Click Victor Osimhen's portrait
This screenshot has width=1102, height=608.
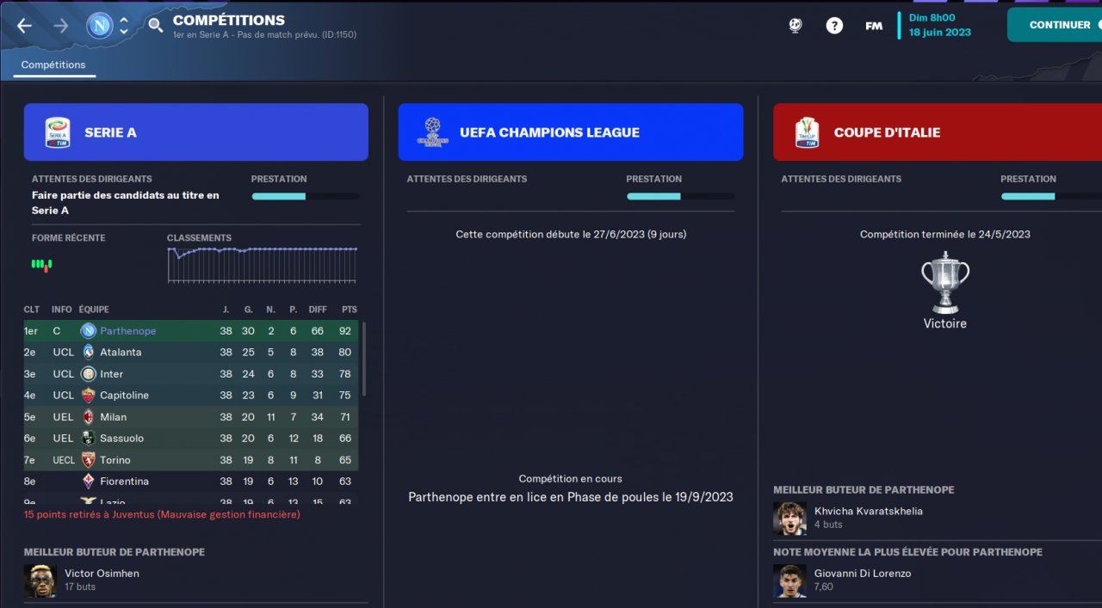tap(40, 581)
